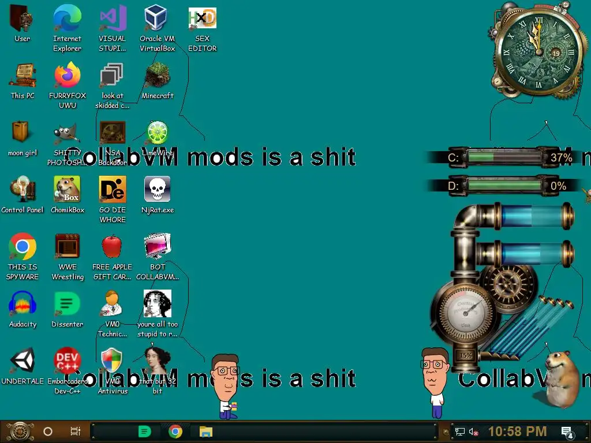Select the This PC desktop icon

coord(23,81)
